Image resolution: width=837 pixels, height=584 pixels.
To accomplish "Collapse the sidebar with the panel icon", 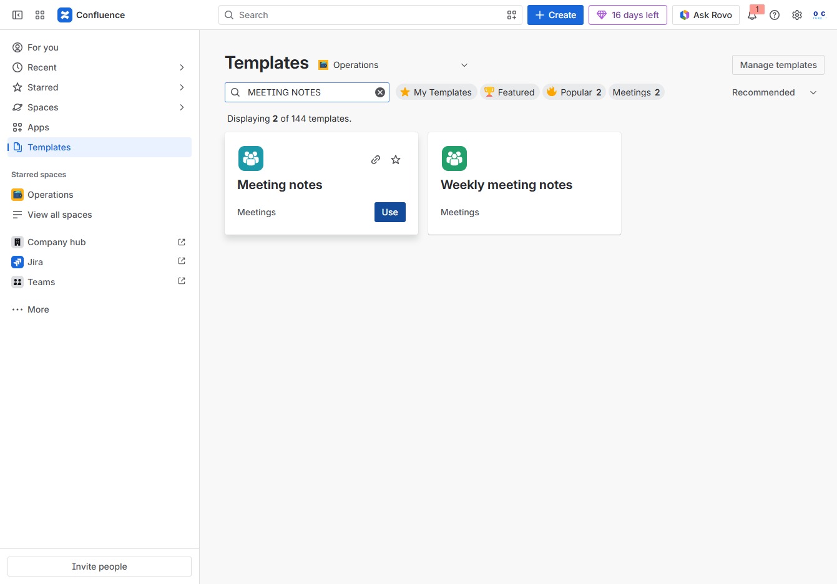I will 17,15.
